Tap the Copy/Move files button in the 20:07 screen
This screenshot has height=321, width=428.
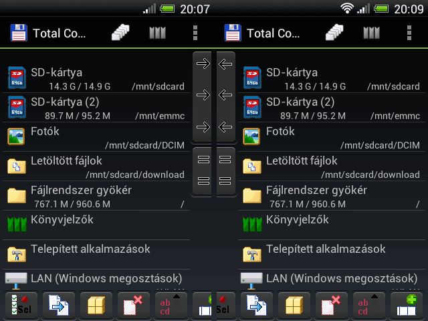click(x=59, y=305)
